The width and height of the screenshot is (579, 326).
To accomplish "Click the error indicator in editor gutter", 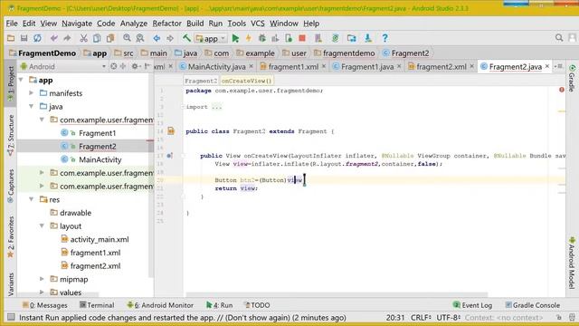I will coord(562,90).
